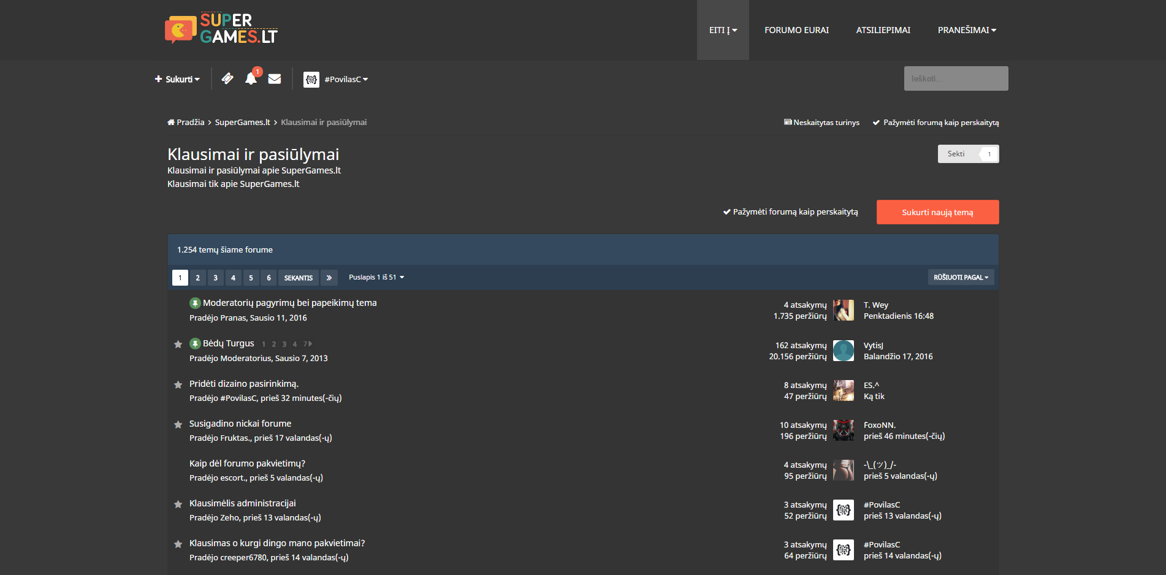This screenshot has height=575, width=1166.
Task: Expand the PRANEŠIMAI dropdown menu
Action: pos(967,30)
